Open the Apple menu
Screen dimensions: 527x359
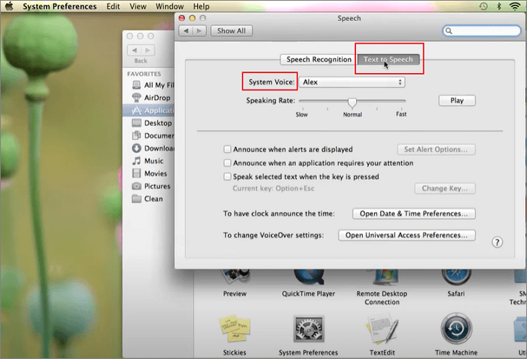tap(9, 6)
